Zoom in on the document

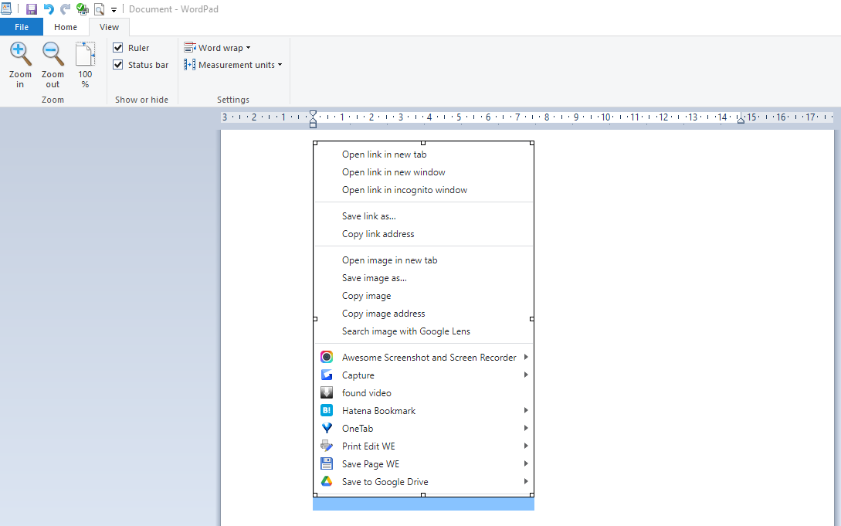click(x=20, y=65)
